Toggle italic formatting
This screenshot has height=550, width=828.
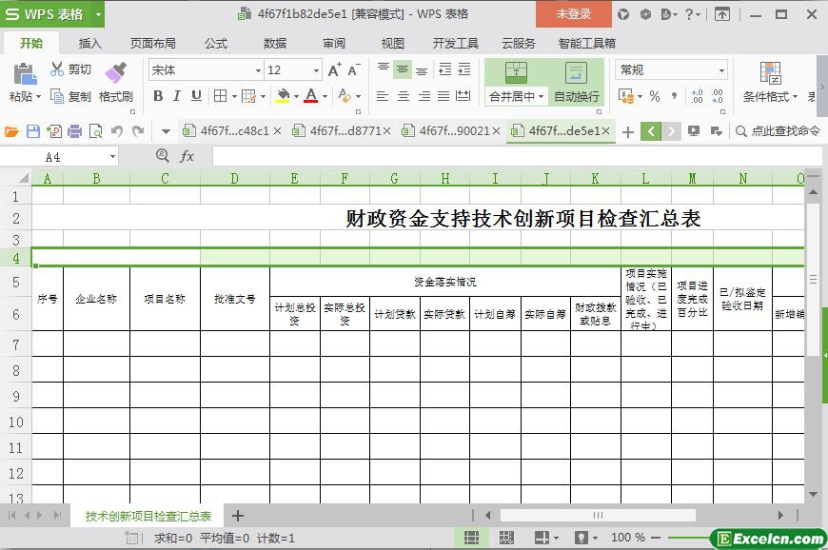point(177,96)
